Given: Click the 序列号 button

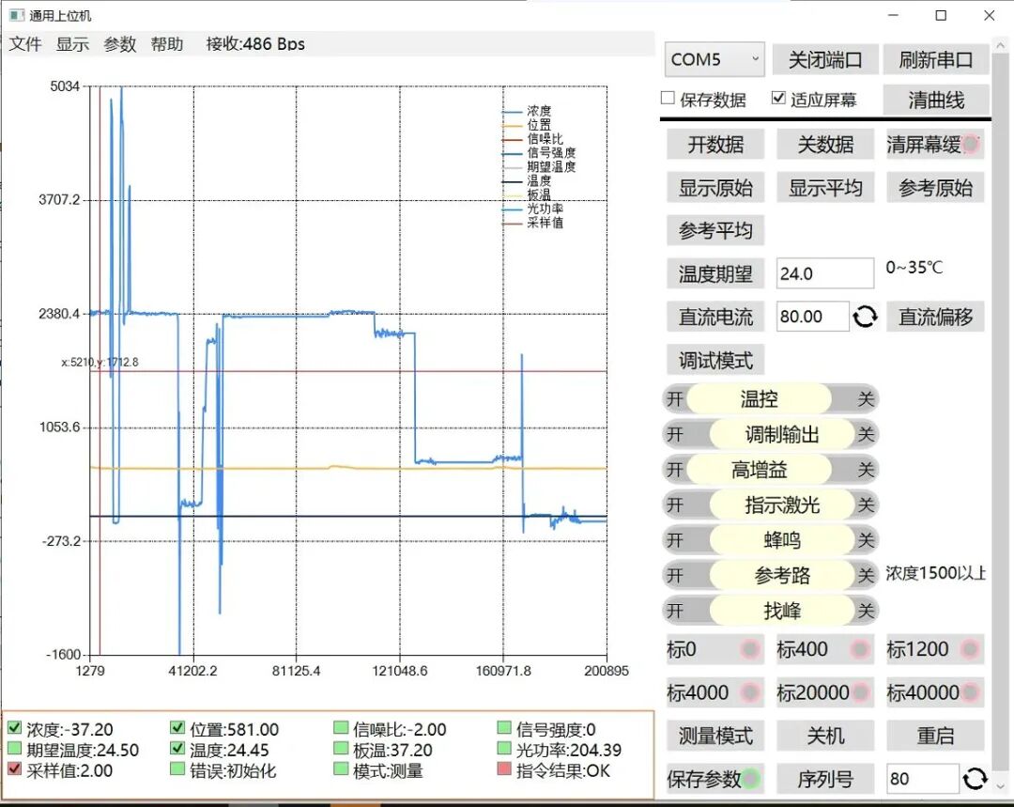Looking at the screenshot, I should pyautogui.click(x=825, y=779).
